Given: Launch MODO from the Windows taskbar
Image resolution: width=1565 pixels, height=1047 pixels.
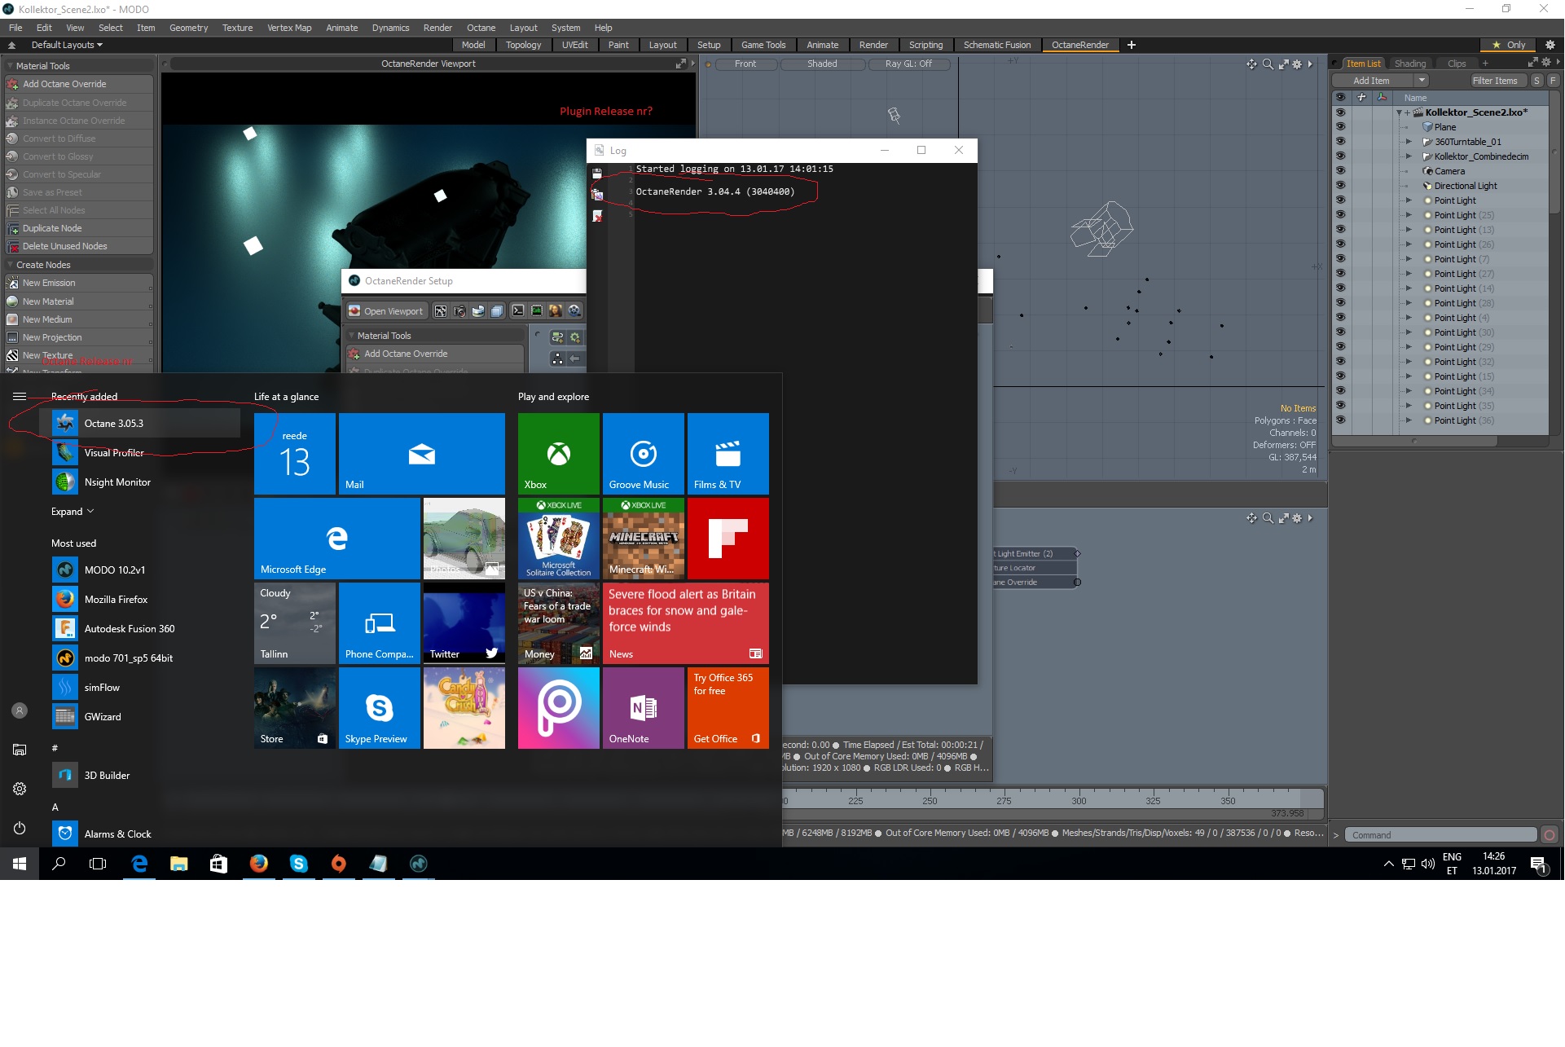Looking at the screenshot, I should tap(418, 864).
